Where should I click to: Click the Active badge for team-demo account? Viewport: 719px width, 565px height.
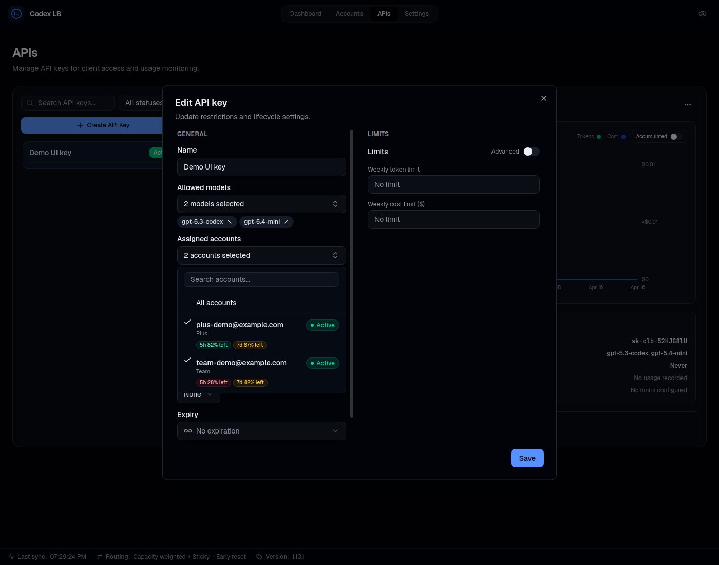coord(323,363)
